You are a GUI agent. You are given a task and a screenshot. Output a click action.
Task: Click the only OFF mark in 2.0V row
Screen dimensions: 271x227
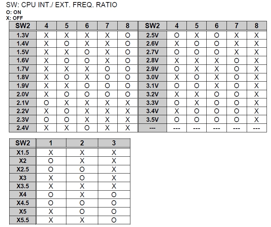coord(46,94)
